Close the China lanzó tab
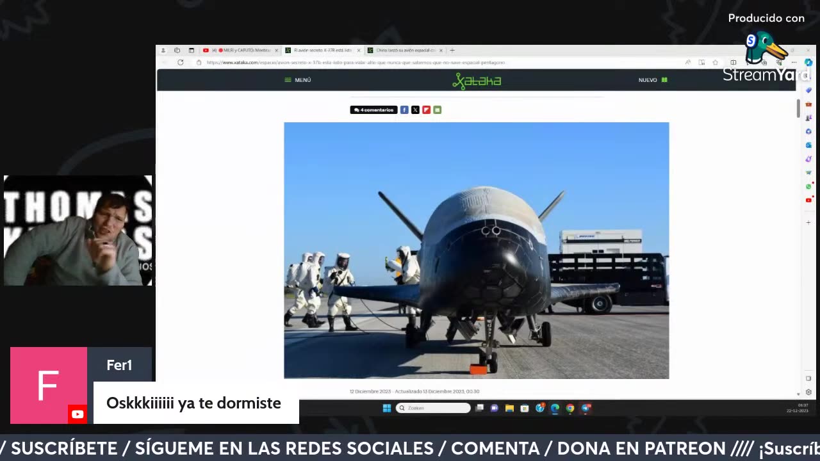Image resolution: width=820 pixels, height=461 pixels. (441, 50)
